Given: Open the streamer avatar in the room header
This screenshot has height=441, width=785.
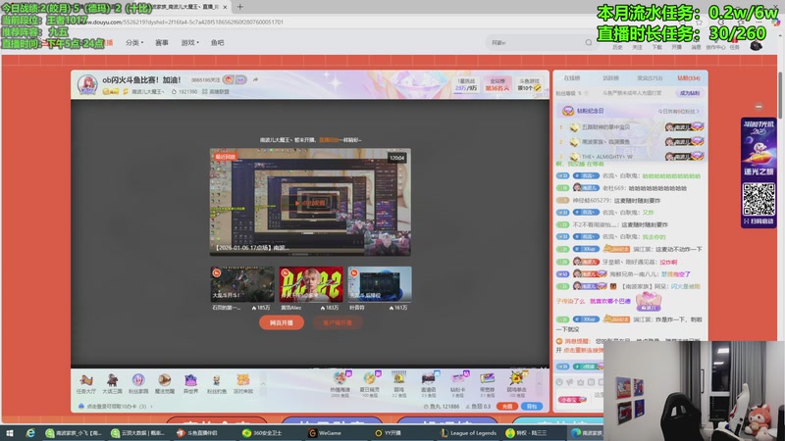Looking at the screenshot, I should pos(87,84).
